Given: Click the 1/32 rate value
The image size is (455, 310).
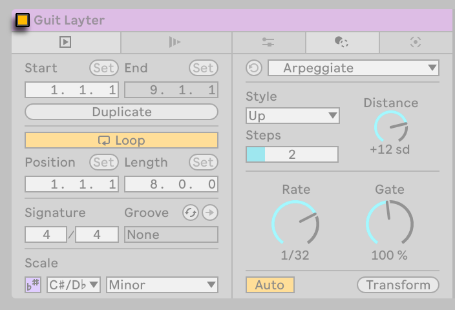Looking at the screenshot, I should (x=295, y=255).
